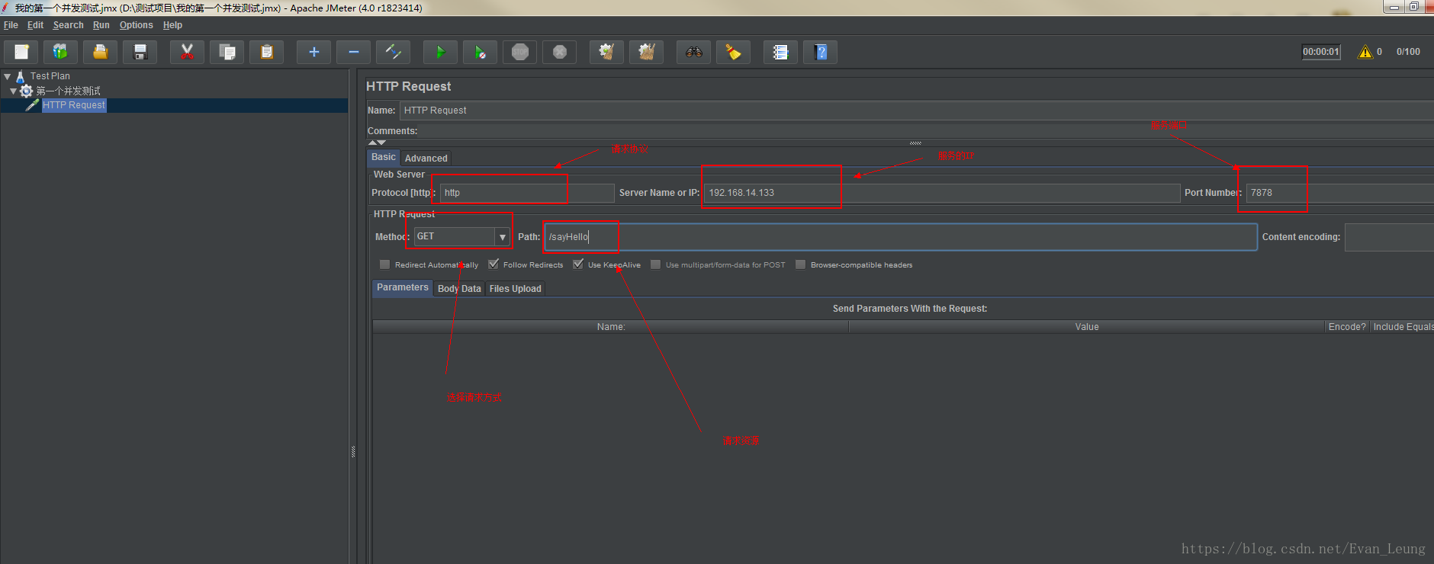The image size is (1434, 564).
Task: Switch to the Basic tab
Action: pyautogui.click(x=384, y=157)
